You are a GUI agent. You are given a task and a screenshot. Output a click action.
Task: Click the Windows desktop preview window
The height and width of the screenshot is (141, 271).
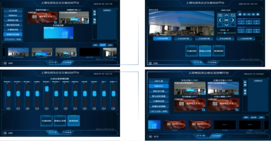tap(59, 33)
